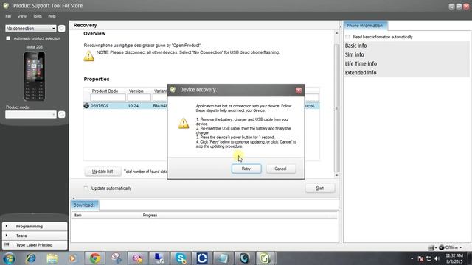Open the Help menu
Image resolution: width=472 pixels, height=265 pixels.
(52, 16)
